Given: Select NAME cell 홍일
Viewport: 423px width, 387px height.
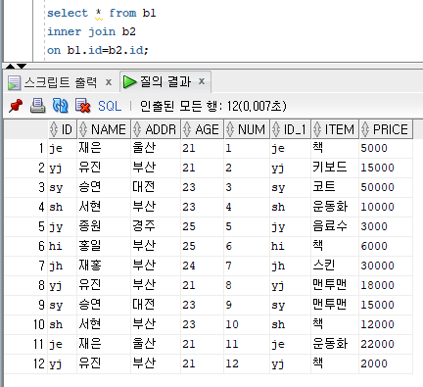Looking at the screenshot, I should pyautogui.click(x=104, y=246).
